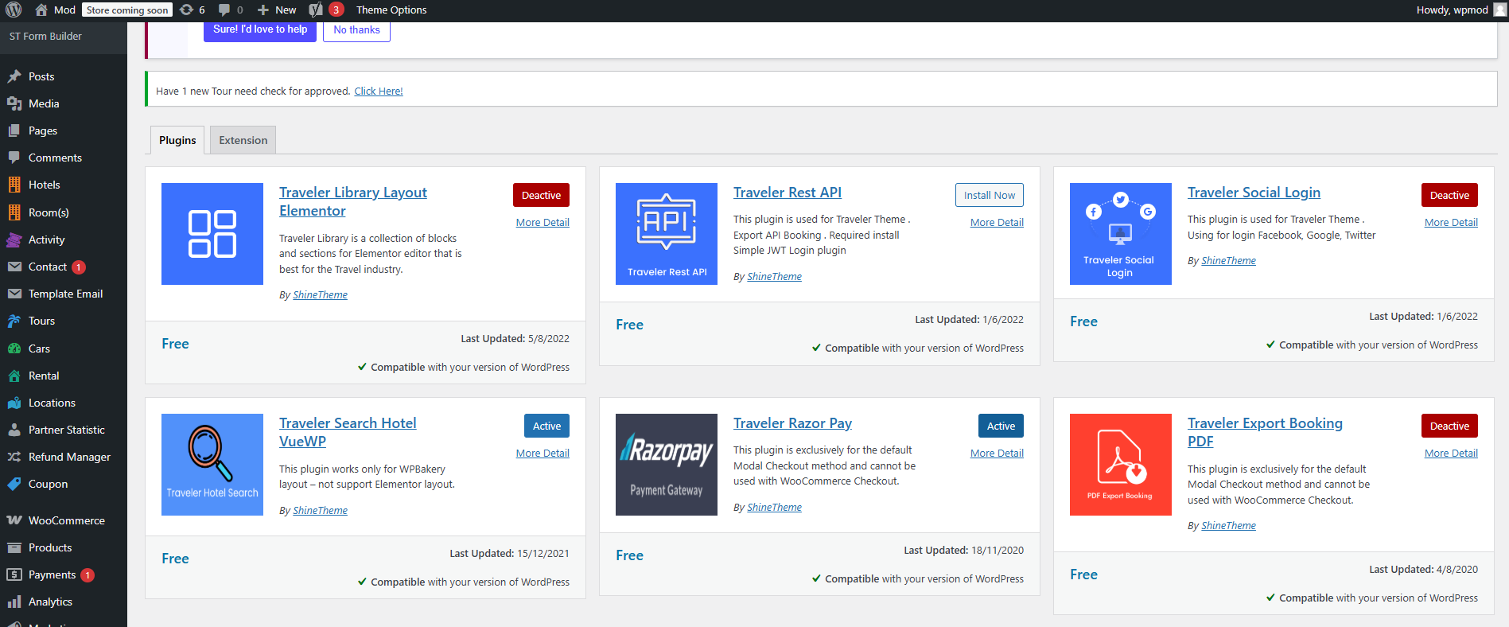Click the Comments icon in sidebar

click(x=14, y=158)
